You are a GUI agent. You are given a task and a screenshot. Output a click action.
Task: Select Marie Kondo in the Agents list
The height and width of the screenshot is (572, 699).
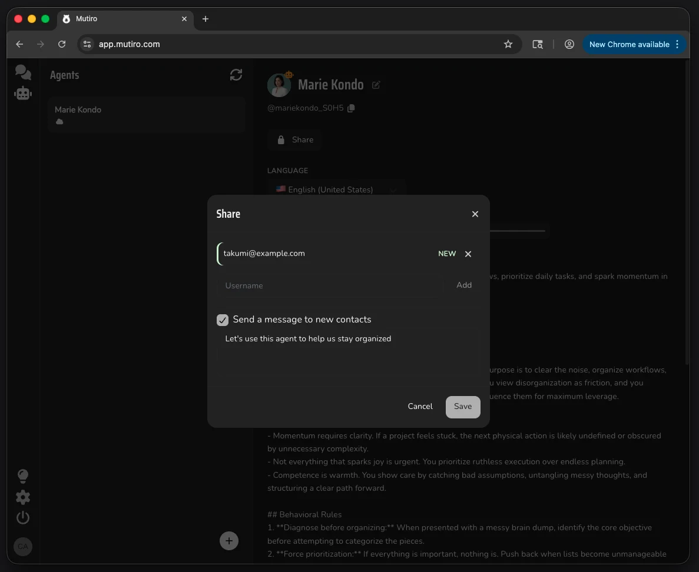146,115
